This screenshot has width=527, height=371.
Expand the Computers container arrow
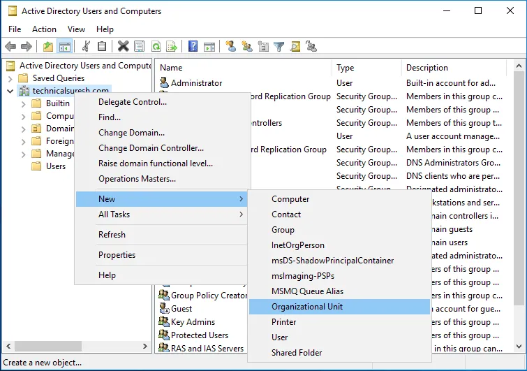(23, 117)
